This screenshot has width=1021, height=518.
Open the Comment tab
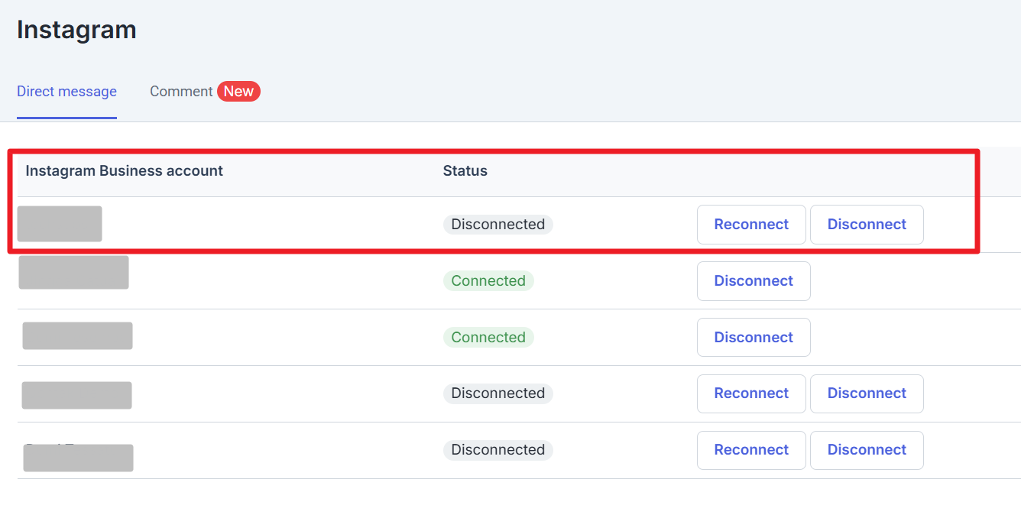(x=204, y=92)
